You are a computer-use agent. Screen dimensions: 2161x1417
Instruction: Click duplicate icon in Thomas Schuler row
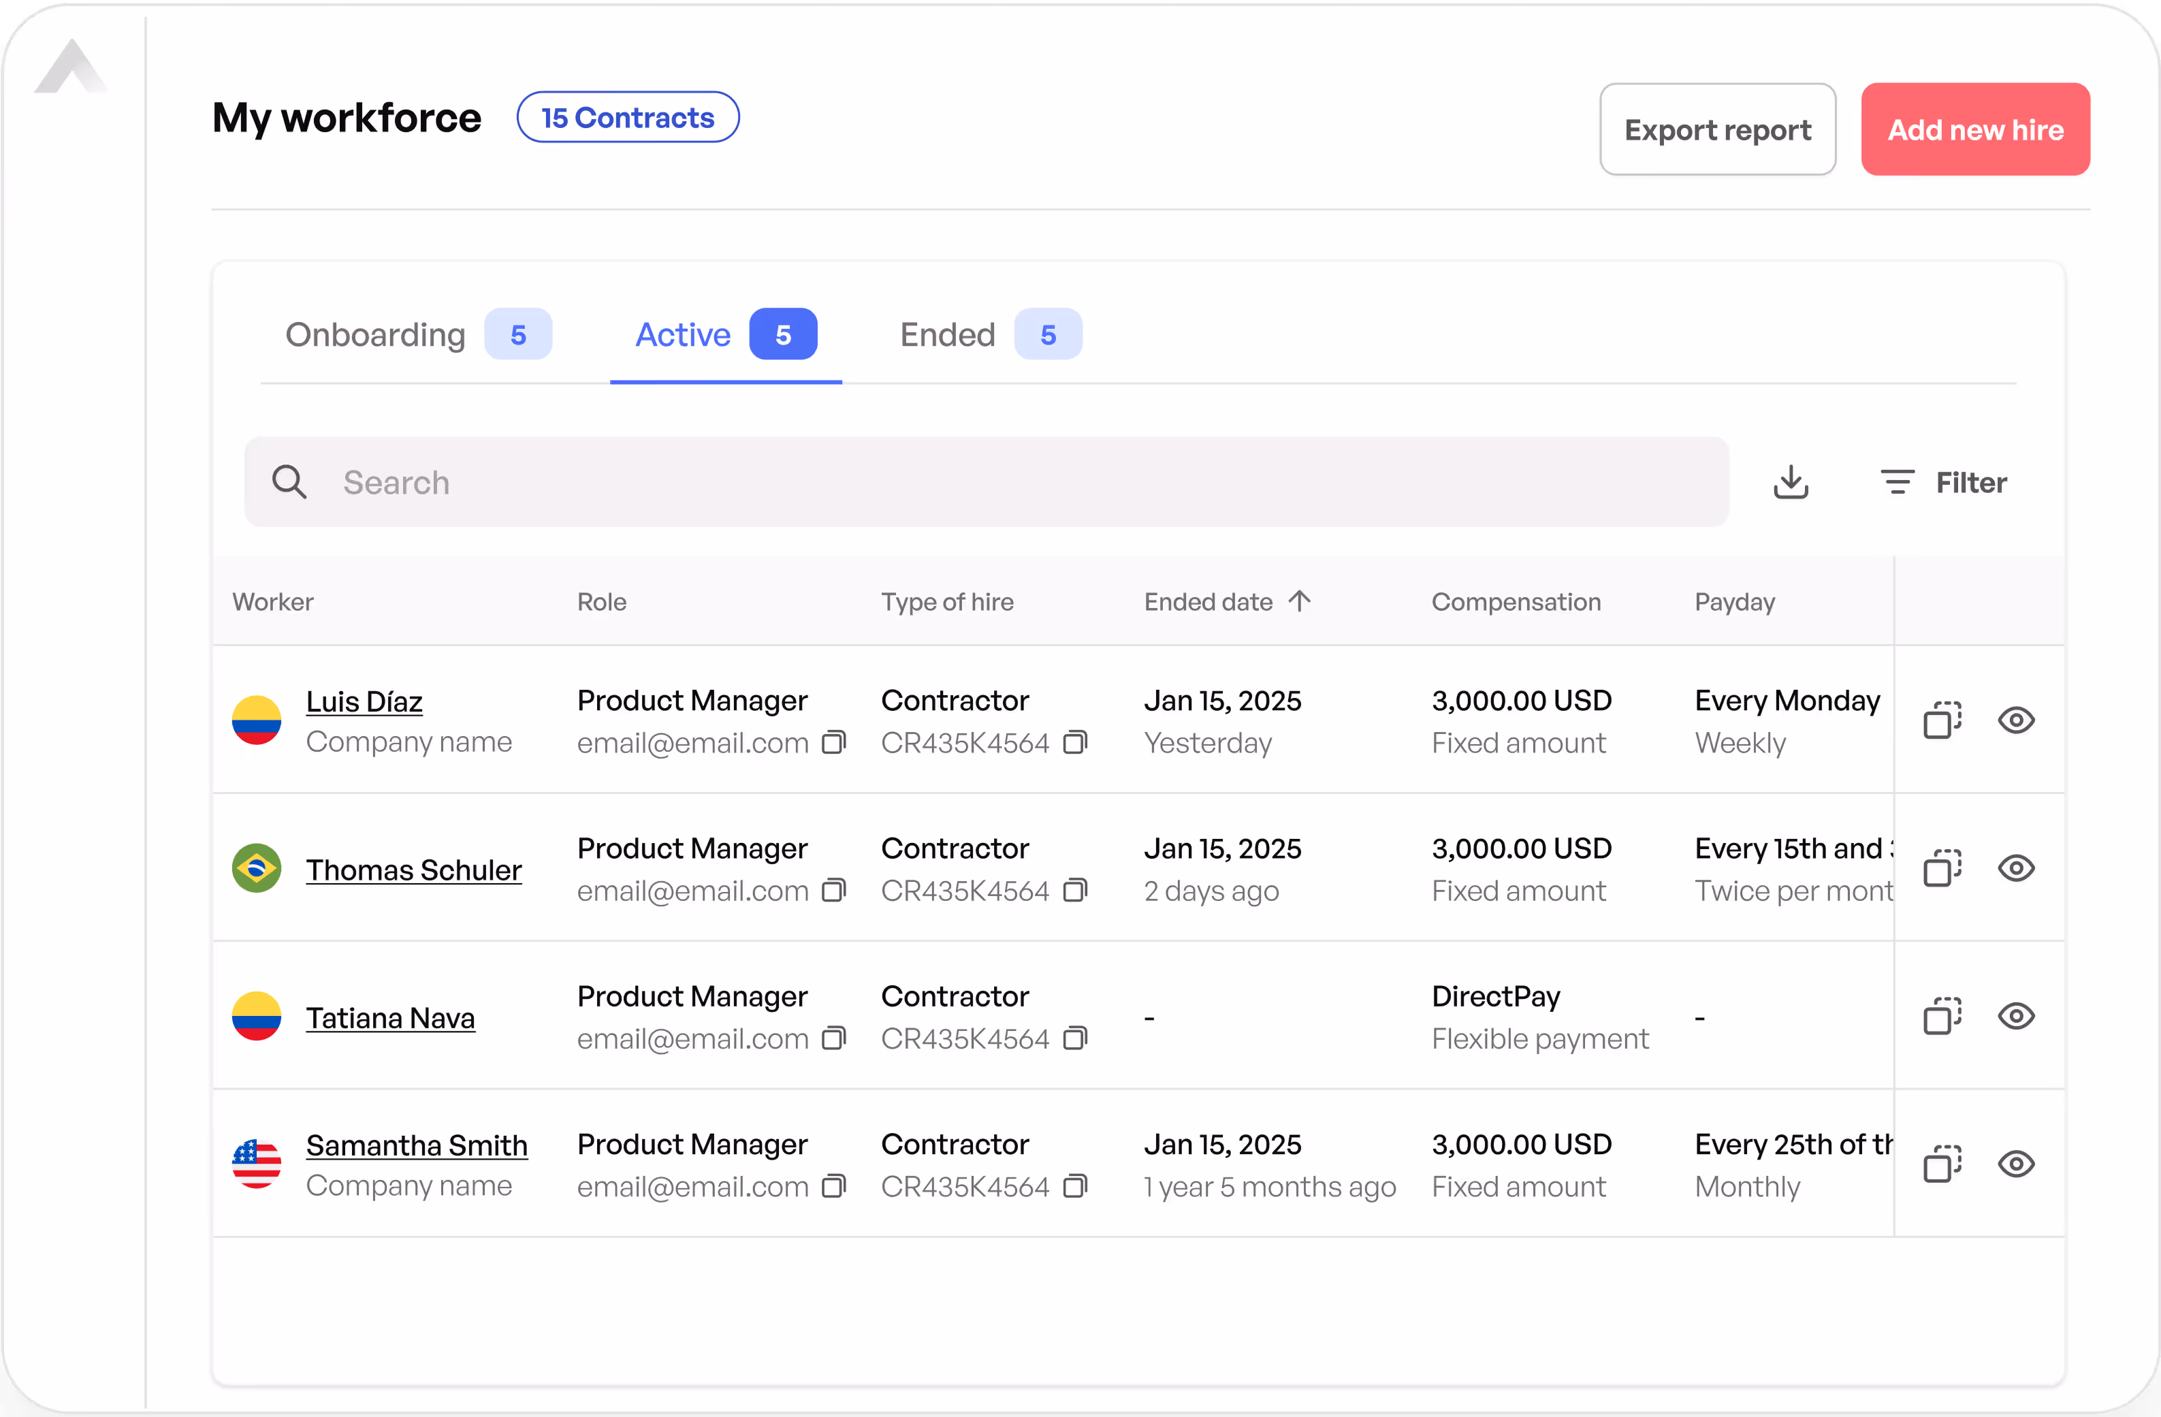1942,868
